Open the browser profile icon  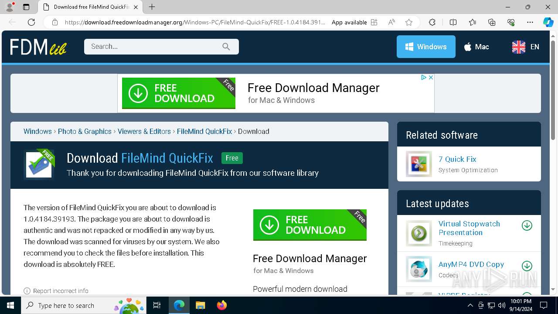coord(10,7)
